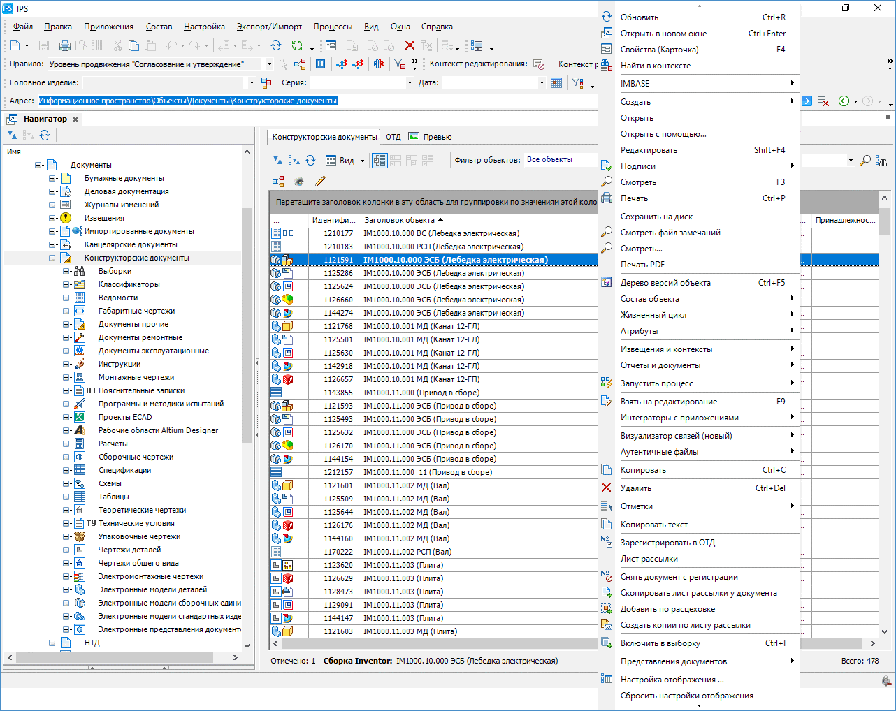Click the magnifier search icon right of filter
This screenshot has width=896, height=711.
click(x=865, y=161)
